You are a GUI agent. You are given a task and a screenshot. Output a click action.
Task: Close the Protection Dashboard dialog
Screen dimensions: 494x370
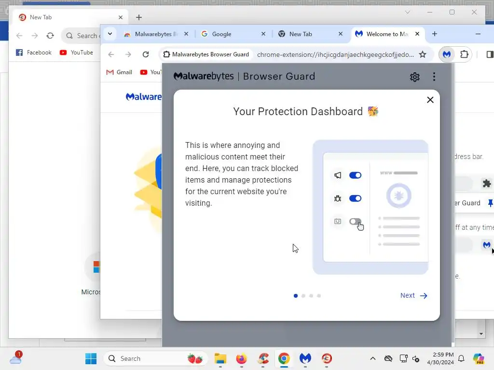[430, 100]
